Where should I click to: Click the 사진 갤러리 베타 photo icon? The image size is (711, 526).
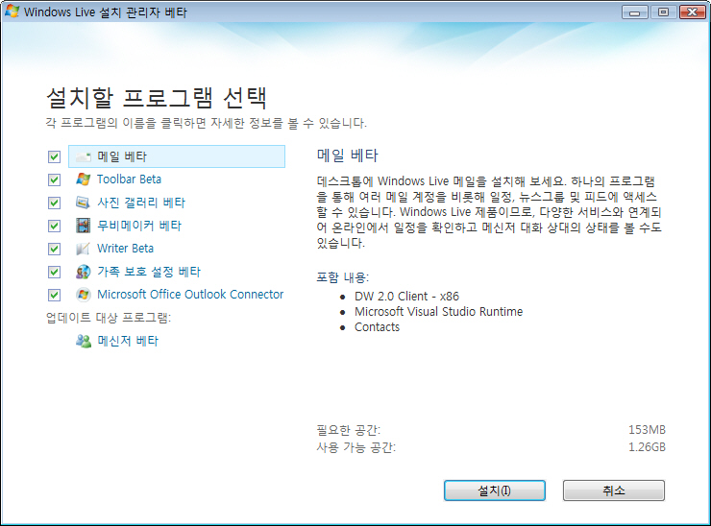83,203
